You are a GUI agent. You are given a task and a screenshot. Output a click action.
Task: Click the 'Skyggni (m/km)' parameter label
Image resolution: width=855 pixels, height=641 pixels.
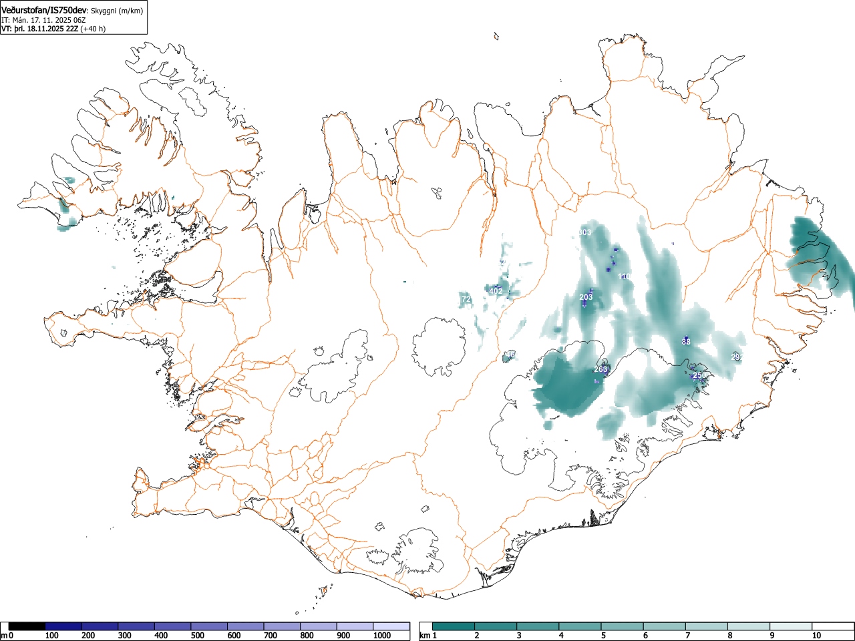click(x=117, y=11)
